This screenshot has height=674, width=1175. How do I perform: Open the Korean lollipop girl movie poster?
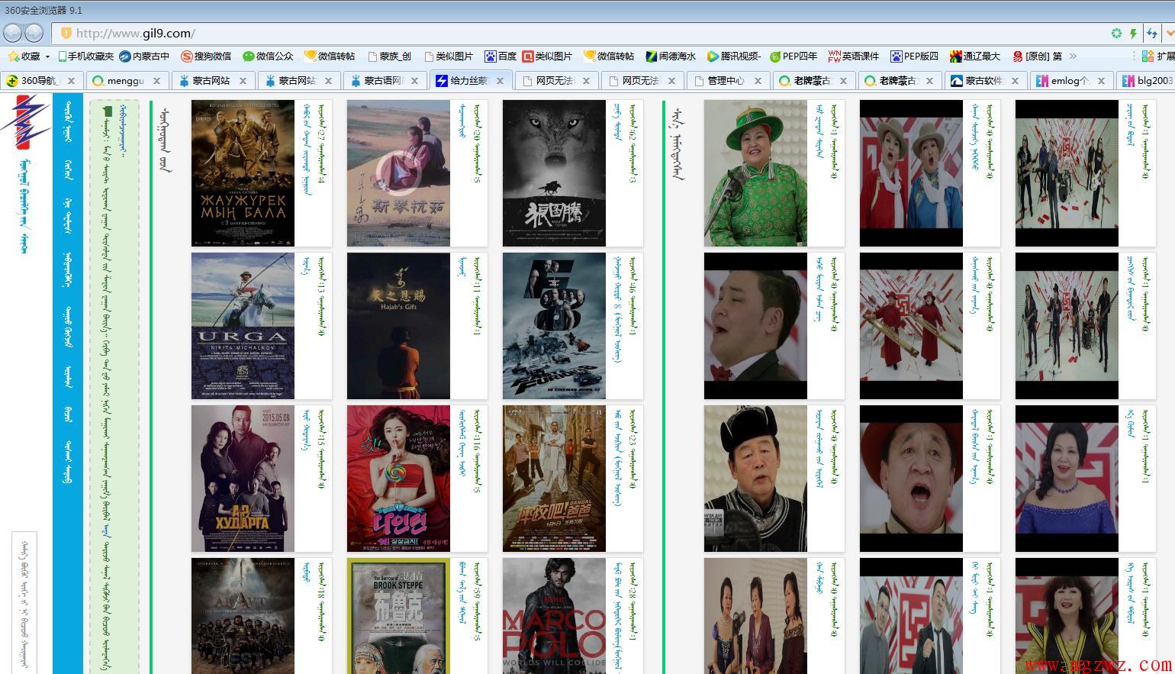pyautogui.click(x=398, y=479)
